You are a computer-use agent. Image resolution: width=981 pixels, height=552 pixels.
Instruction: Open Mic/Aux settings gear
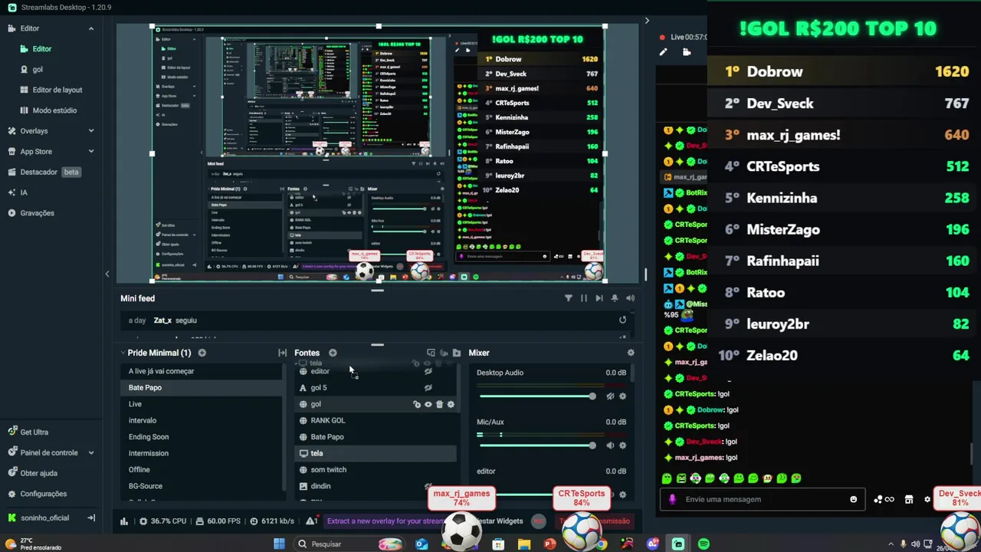(x=622, y=445)
